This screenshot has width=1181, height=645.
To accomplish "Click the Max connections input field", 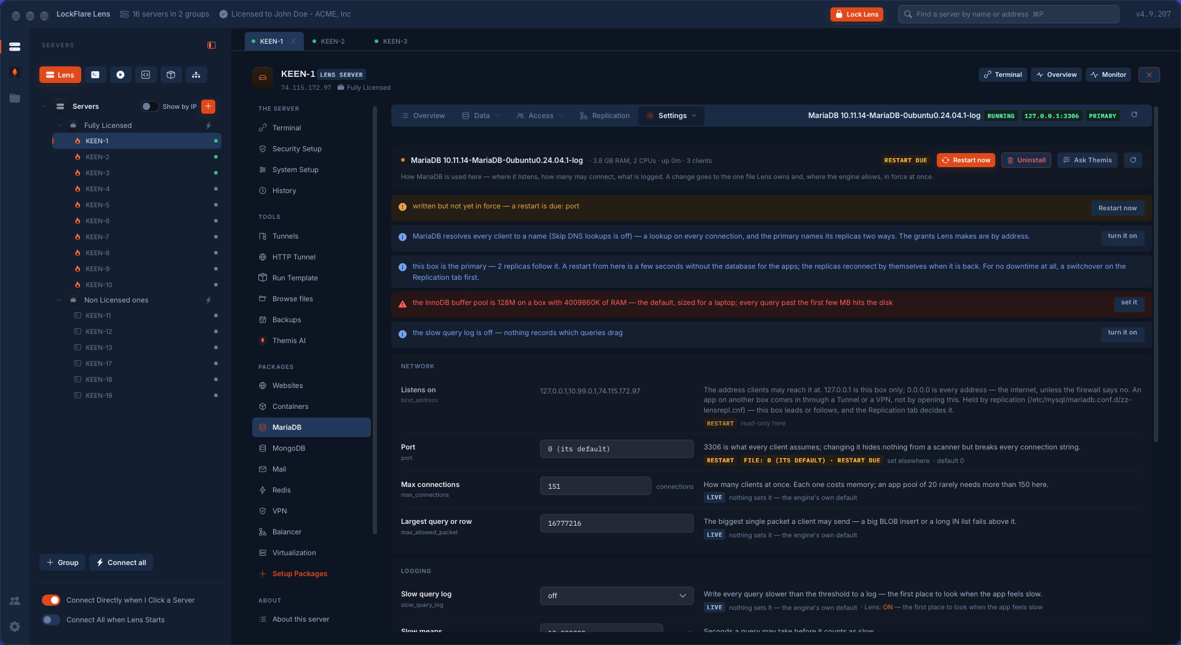I will pos(595,486).
